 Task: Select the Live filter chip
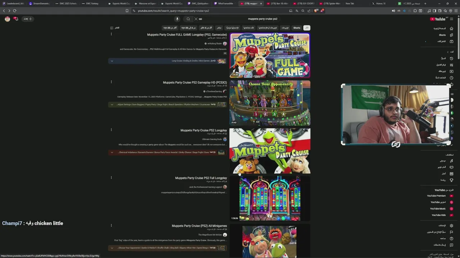[x=219, y=28]
